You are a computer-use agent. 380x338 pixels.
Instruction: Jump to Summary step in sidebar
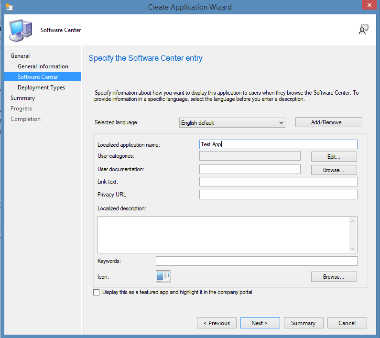click(22, 98)
